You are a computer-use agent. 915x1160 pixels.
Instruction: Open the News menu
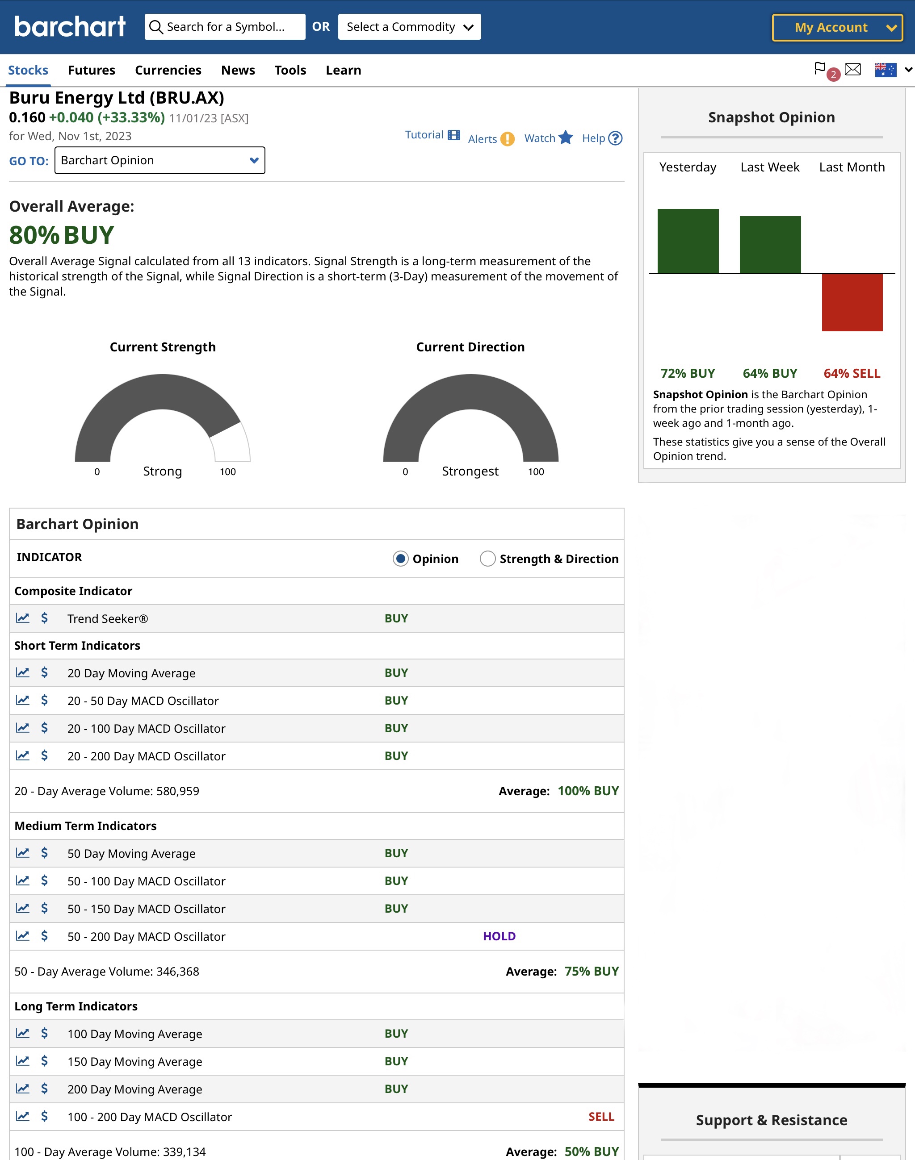[238, 70]
